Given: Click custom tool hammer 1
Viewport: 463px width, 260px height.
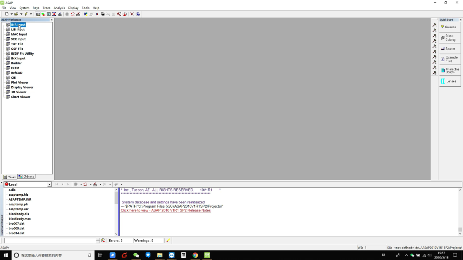Looking at the screenshot, I should tap(434, 25).
